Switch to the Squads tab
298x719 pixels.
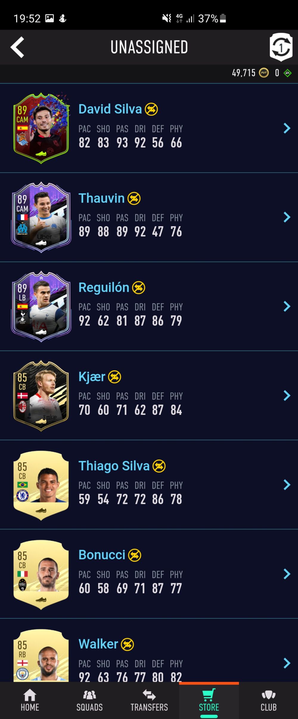tap(89, 700)
